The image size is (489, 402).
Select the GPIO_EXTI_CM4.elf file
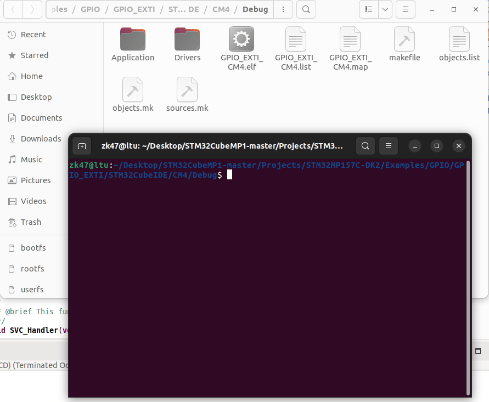[241, 48]
